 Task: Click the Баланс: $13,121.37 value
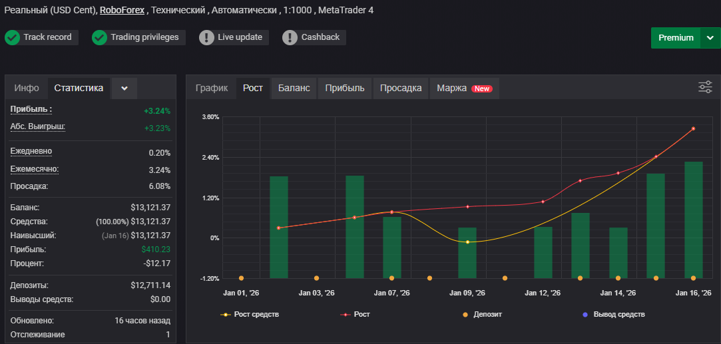pos(150,208)
